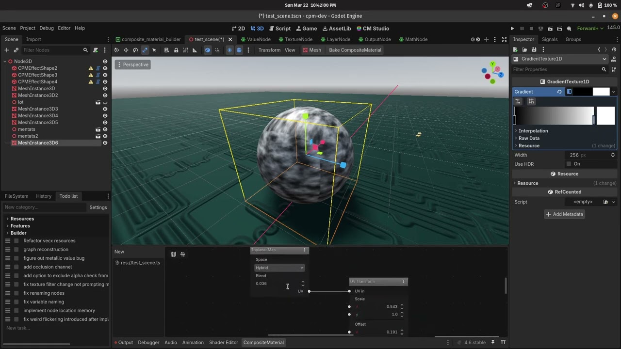This screenshot has width=621, height=349.
Task: Attach a script to the selected node
Action: [96, 50]
